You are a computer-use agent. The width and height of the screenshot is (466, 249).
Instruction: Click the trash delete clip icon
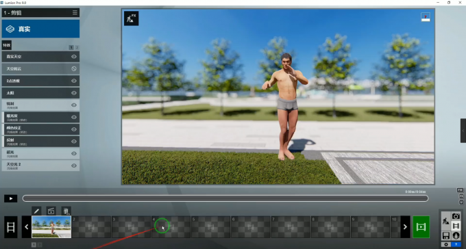[x=66, y=211]
